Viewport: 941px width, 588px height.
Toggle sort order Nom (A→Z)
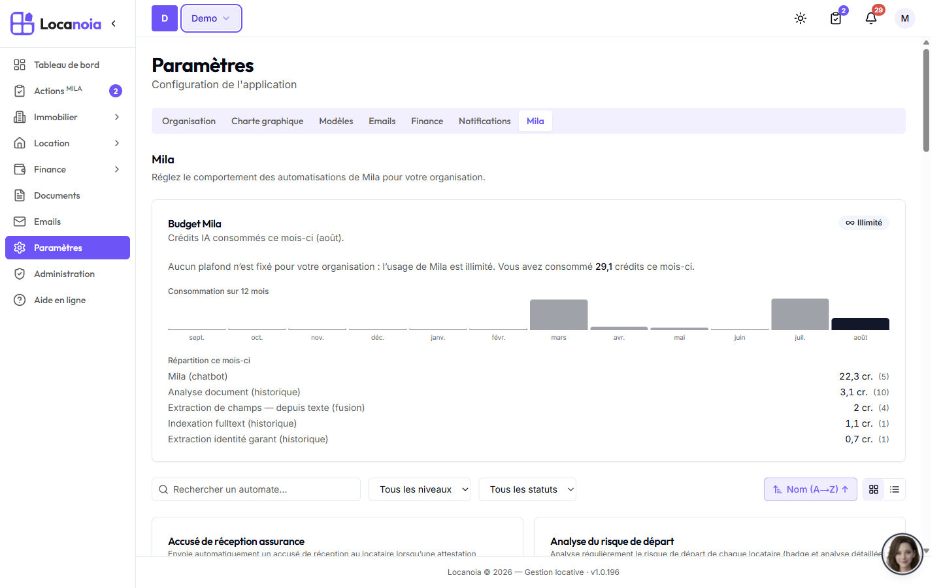pos(810,489)
